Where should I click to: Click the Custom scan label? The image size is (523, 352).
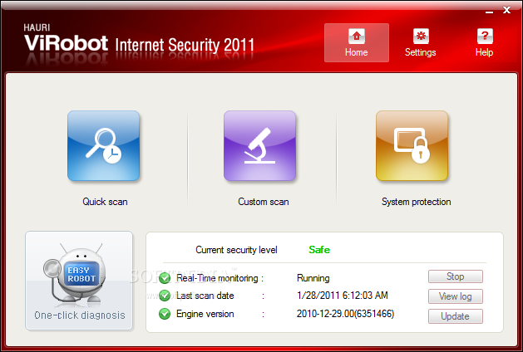coord(264,202)
